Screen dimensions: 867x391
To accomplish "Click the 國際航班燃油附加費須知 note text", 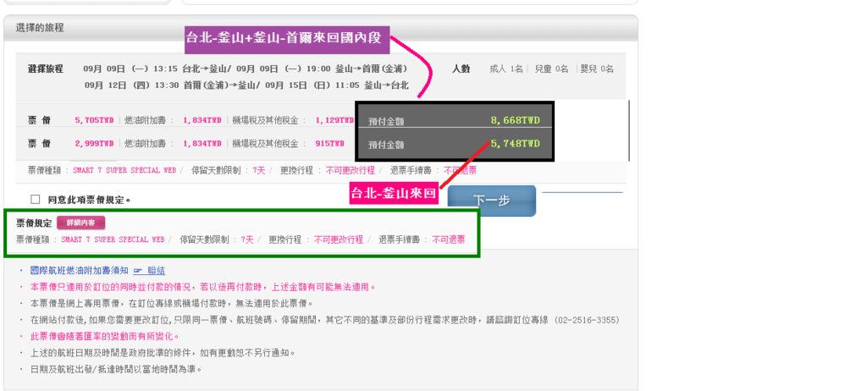I will (79, 271).
